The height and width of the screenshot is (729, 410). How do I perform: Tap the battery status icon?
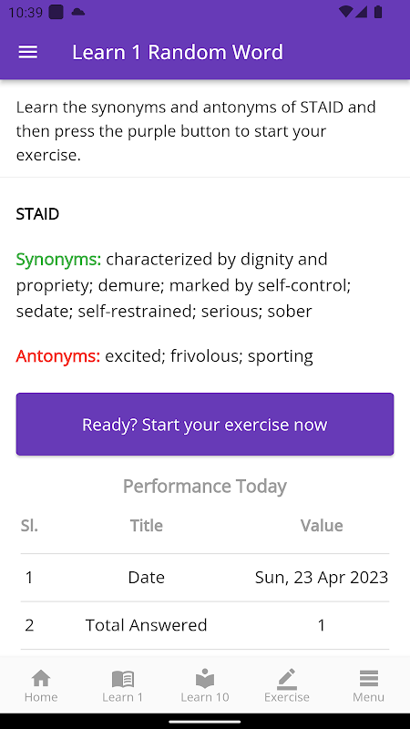[378, 12]
